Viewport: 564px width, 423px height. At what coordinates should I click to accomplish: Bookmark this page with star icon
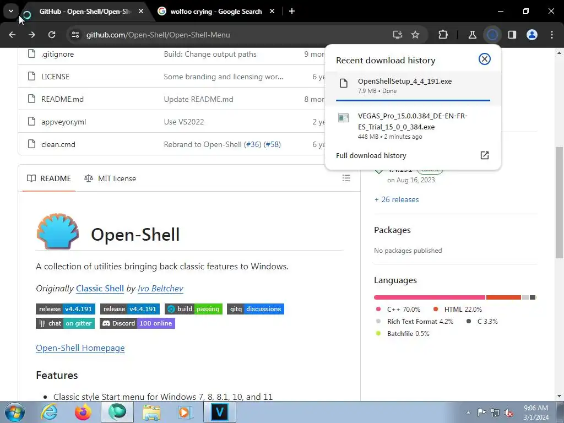[415, 35]
